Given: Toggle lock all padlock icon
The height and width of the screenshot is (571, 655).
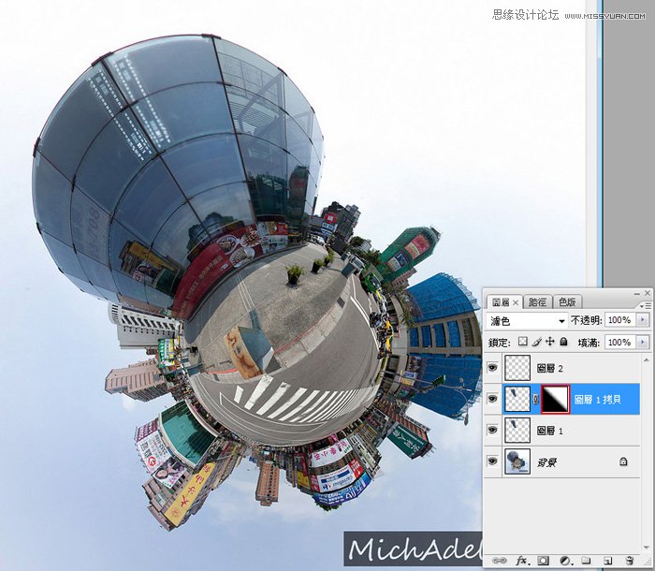Looking at the screenshot, I should [563, 343].
